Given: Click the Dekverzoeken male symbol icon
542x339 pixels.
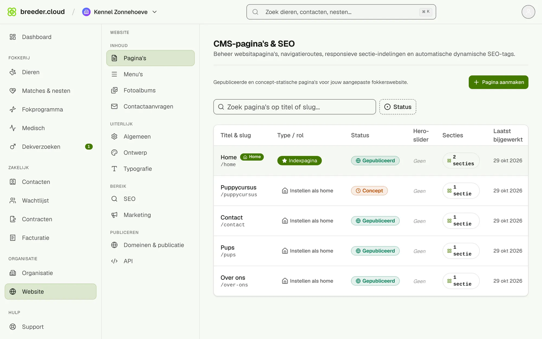Looking at the screenshot, I should pos(13,147).
